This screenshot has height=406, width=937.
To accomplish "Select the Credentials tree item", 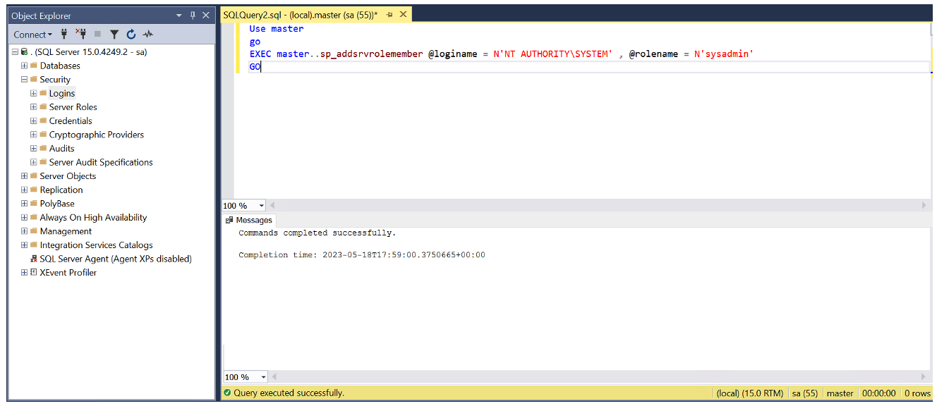I will [71, 121].
